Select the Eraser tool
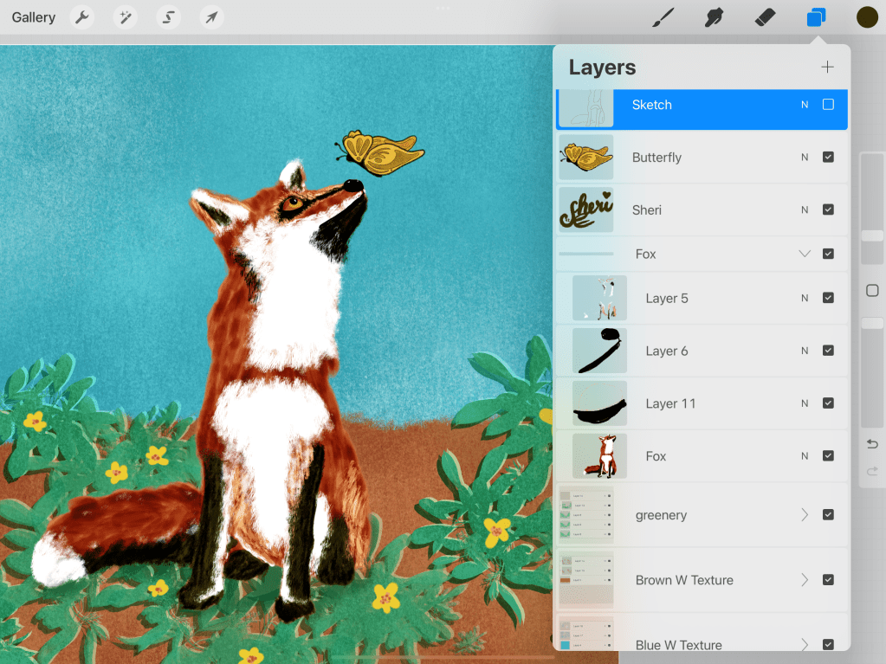 pyautogui.click(x=765, y=17)
